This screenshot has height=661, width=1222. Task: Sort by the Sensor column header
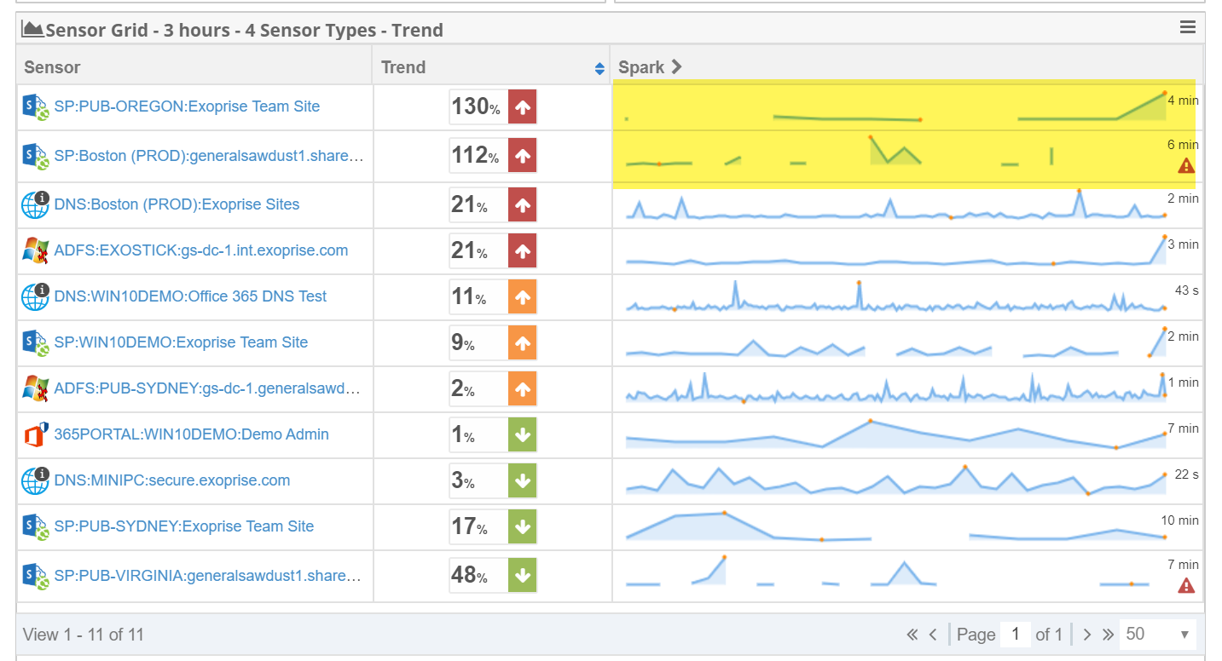[194, 66]
